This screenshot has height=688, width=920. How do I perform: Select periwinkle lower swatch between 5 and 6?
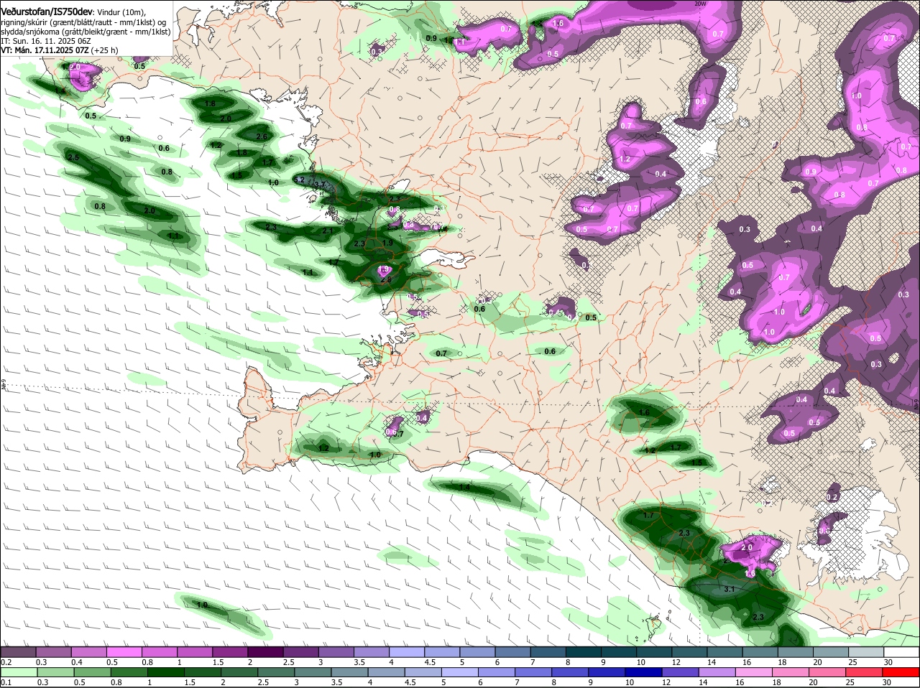[459, 672]
